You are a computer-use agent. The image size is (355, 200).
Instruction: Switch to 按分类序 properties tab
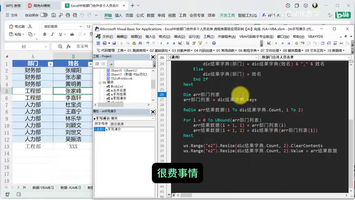pos(117,124)
